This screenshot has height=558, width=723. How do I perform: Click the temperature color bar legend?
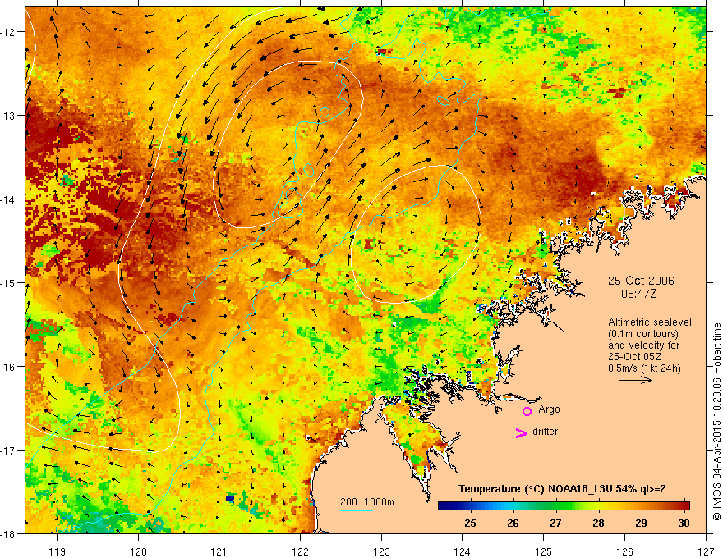[x=564, y=505]
